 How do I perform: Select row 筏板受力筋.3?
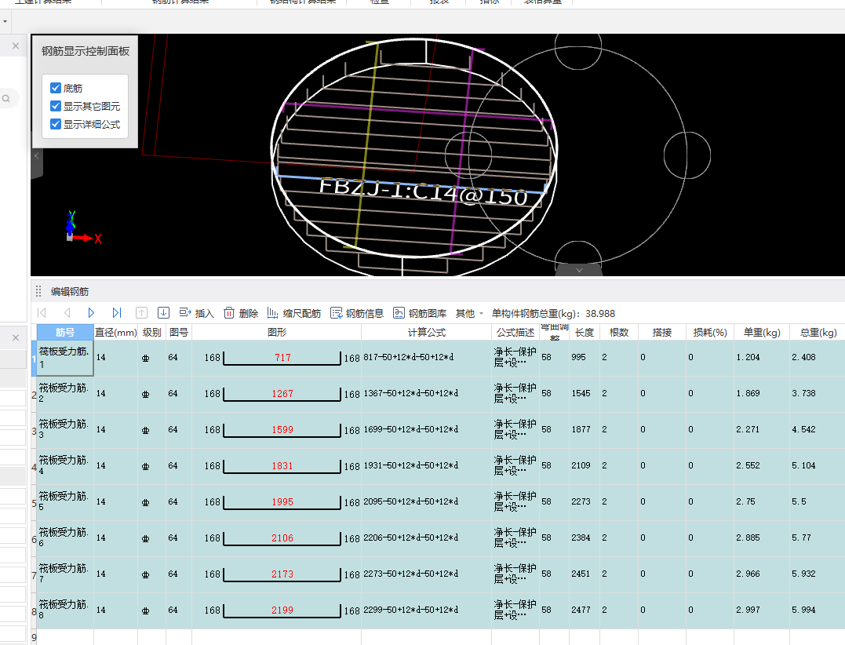[64, 429]
